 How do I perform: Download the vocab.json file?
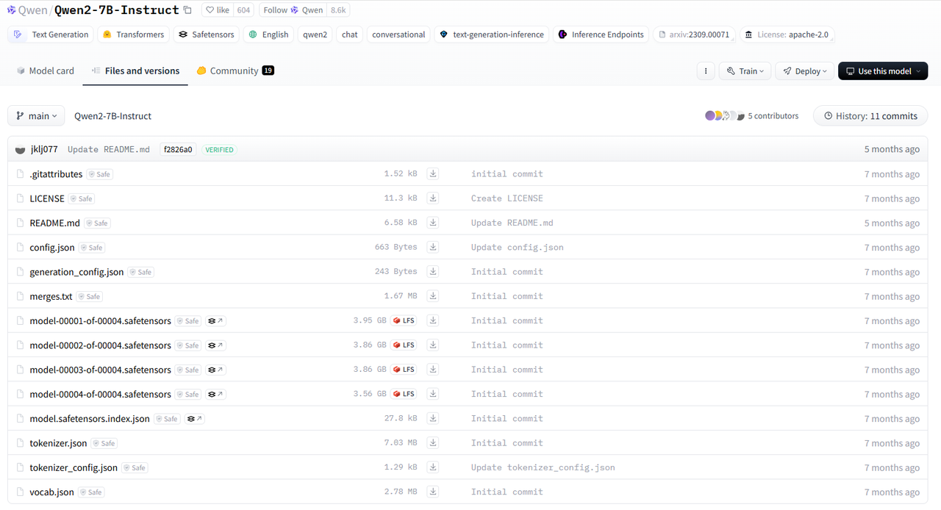[433, 492]
